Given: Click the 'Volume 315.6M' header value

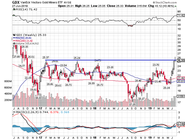Looking at the screenshot, I should tap(136, 6).
